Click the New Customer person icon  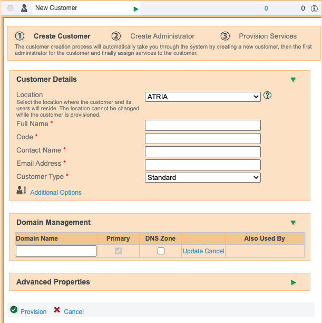pyautogui.click(x=24, y=8)
